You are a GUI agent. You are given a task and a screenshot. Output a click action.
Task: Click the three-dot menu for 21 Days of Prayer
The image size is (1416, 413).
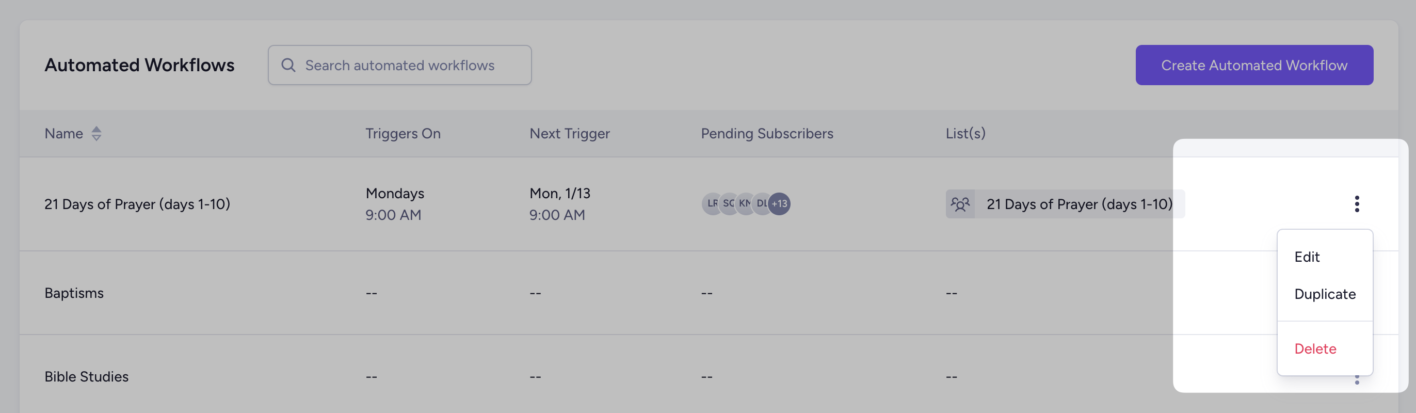[1357, 204]
